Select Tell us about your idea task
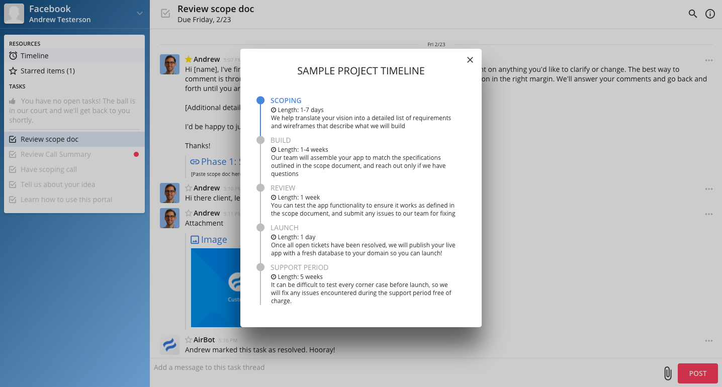722x387 pixels. point(57,184)
